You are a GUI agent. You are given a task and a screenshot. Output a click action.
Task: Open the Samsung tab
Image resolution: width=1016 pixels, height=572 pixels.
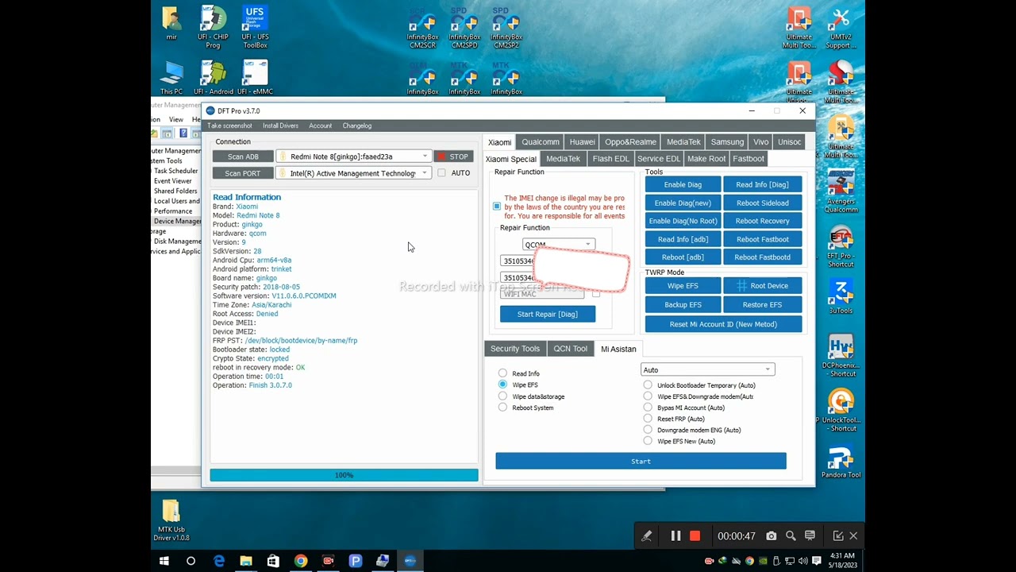[727, 142]
